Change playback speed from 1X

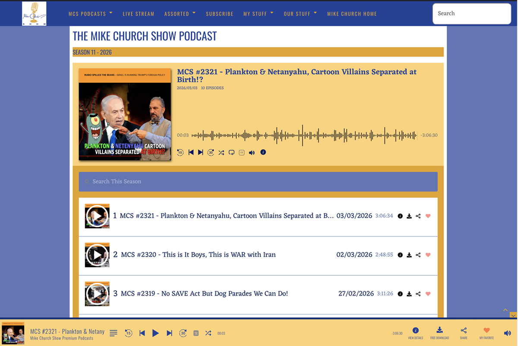[x=241, y=152]
